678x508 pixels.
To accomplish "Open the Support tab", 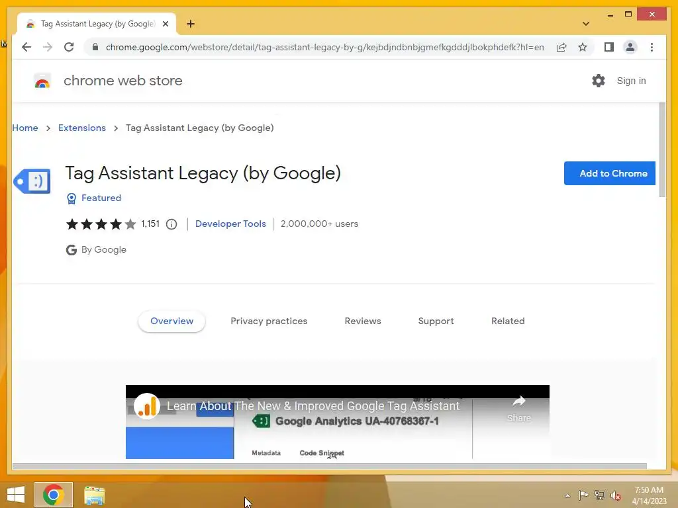I will click(436, 321).
